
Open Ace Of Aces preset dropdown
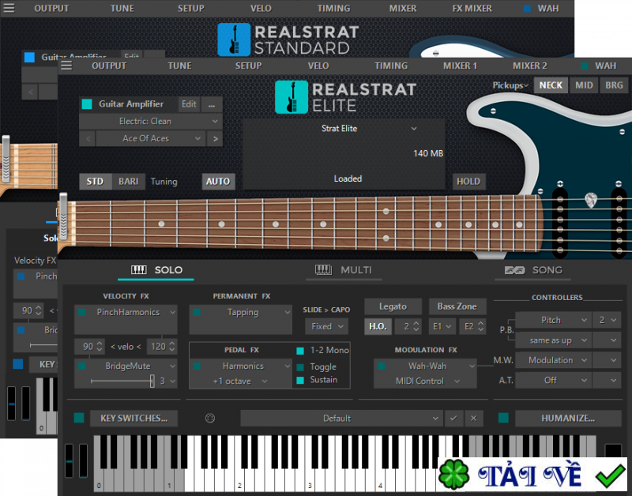point(151,138)
